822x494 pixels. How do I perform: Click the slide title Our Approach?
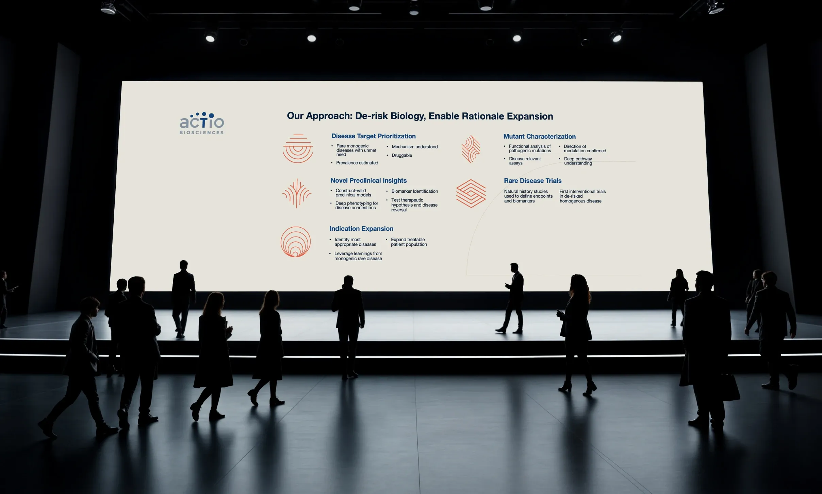tap(420, 116)
